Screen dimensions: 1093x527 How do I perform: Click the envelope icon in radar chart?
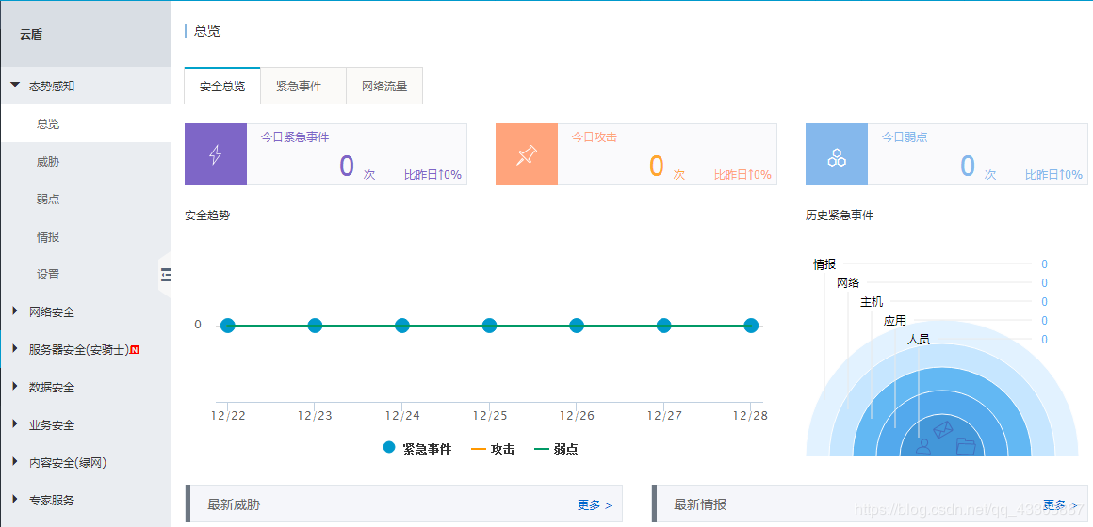click(x=942, y=429)
